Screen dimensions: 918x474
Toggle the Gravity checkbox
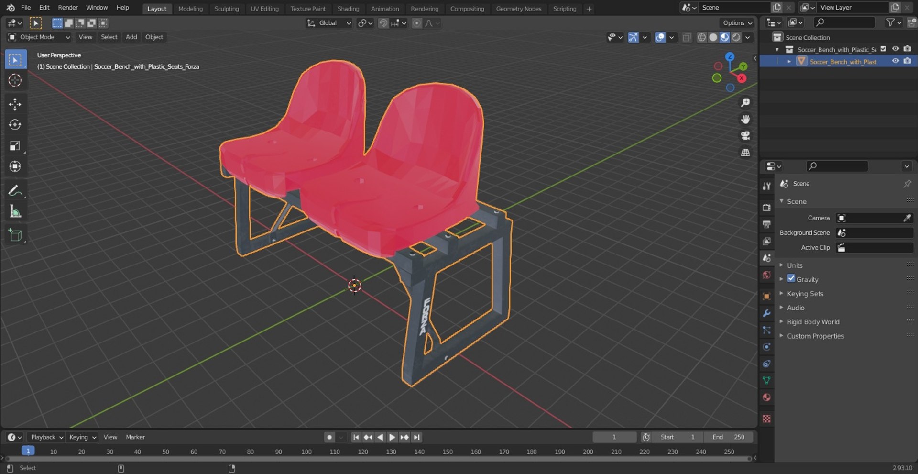[x=791, y=278]
